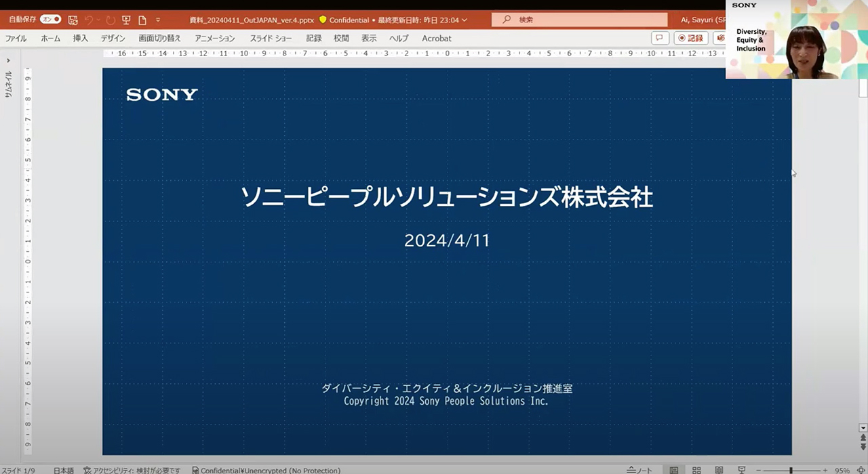Open the ヘルプ tab
This screenshot has width=868, height=474.
coord(399,39)
